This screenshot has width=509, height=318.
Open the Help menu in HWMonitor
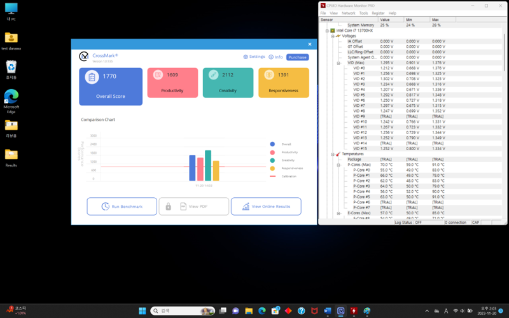392,13
